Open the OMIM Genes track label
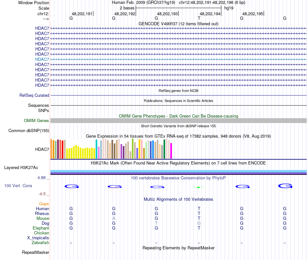Screen dimensions: 307x260 tap(37, 121)
